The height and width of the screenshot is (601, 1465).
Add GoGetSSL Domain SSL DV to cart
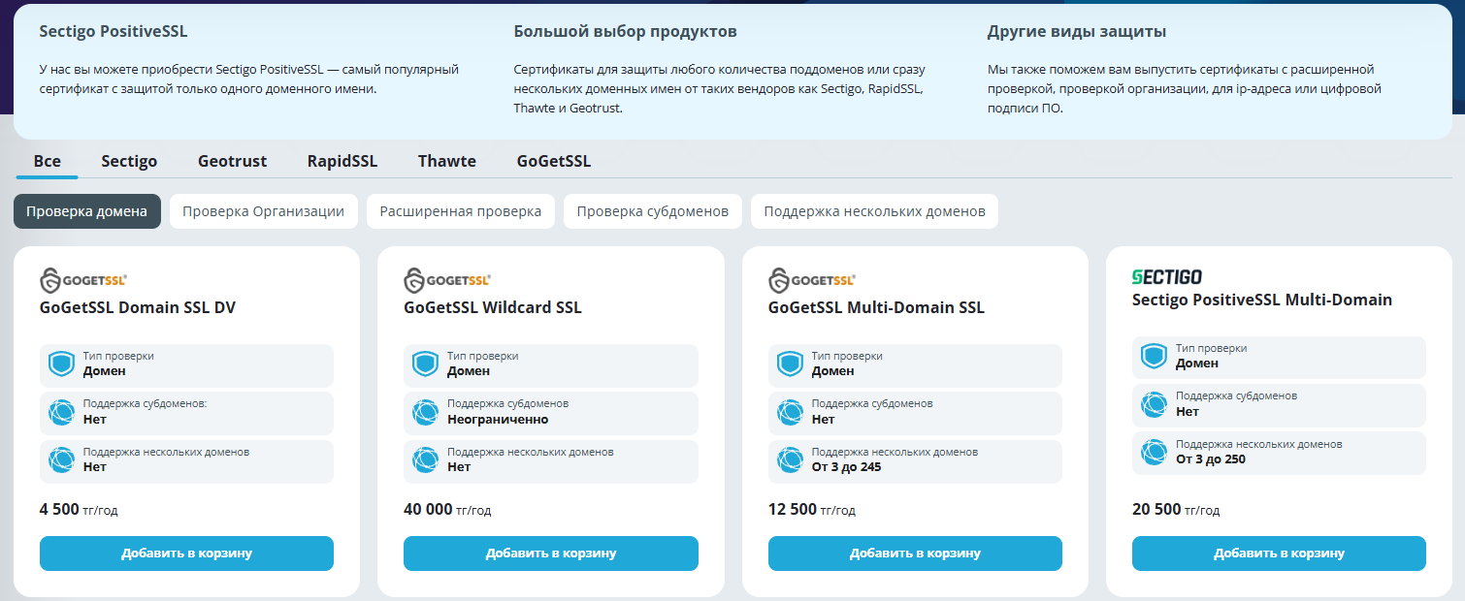tap(186, 554)
